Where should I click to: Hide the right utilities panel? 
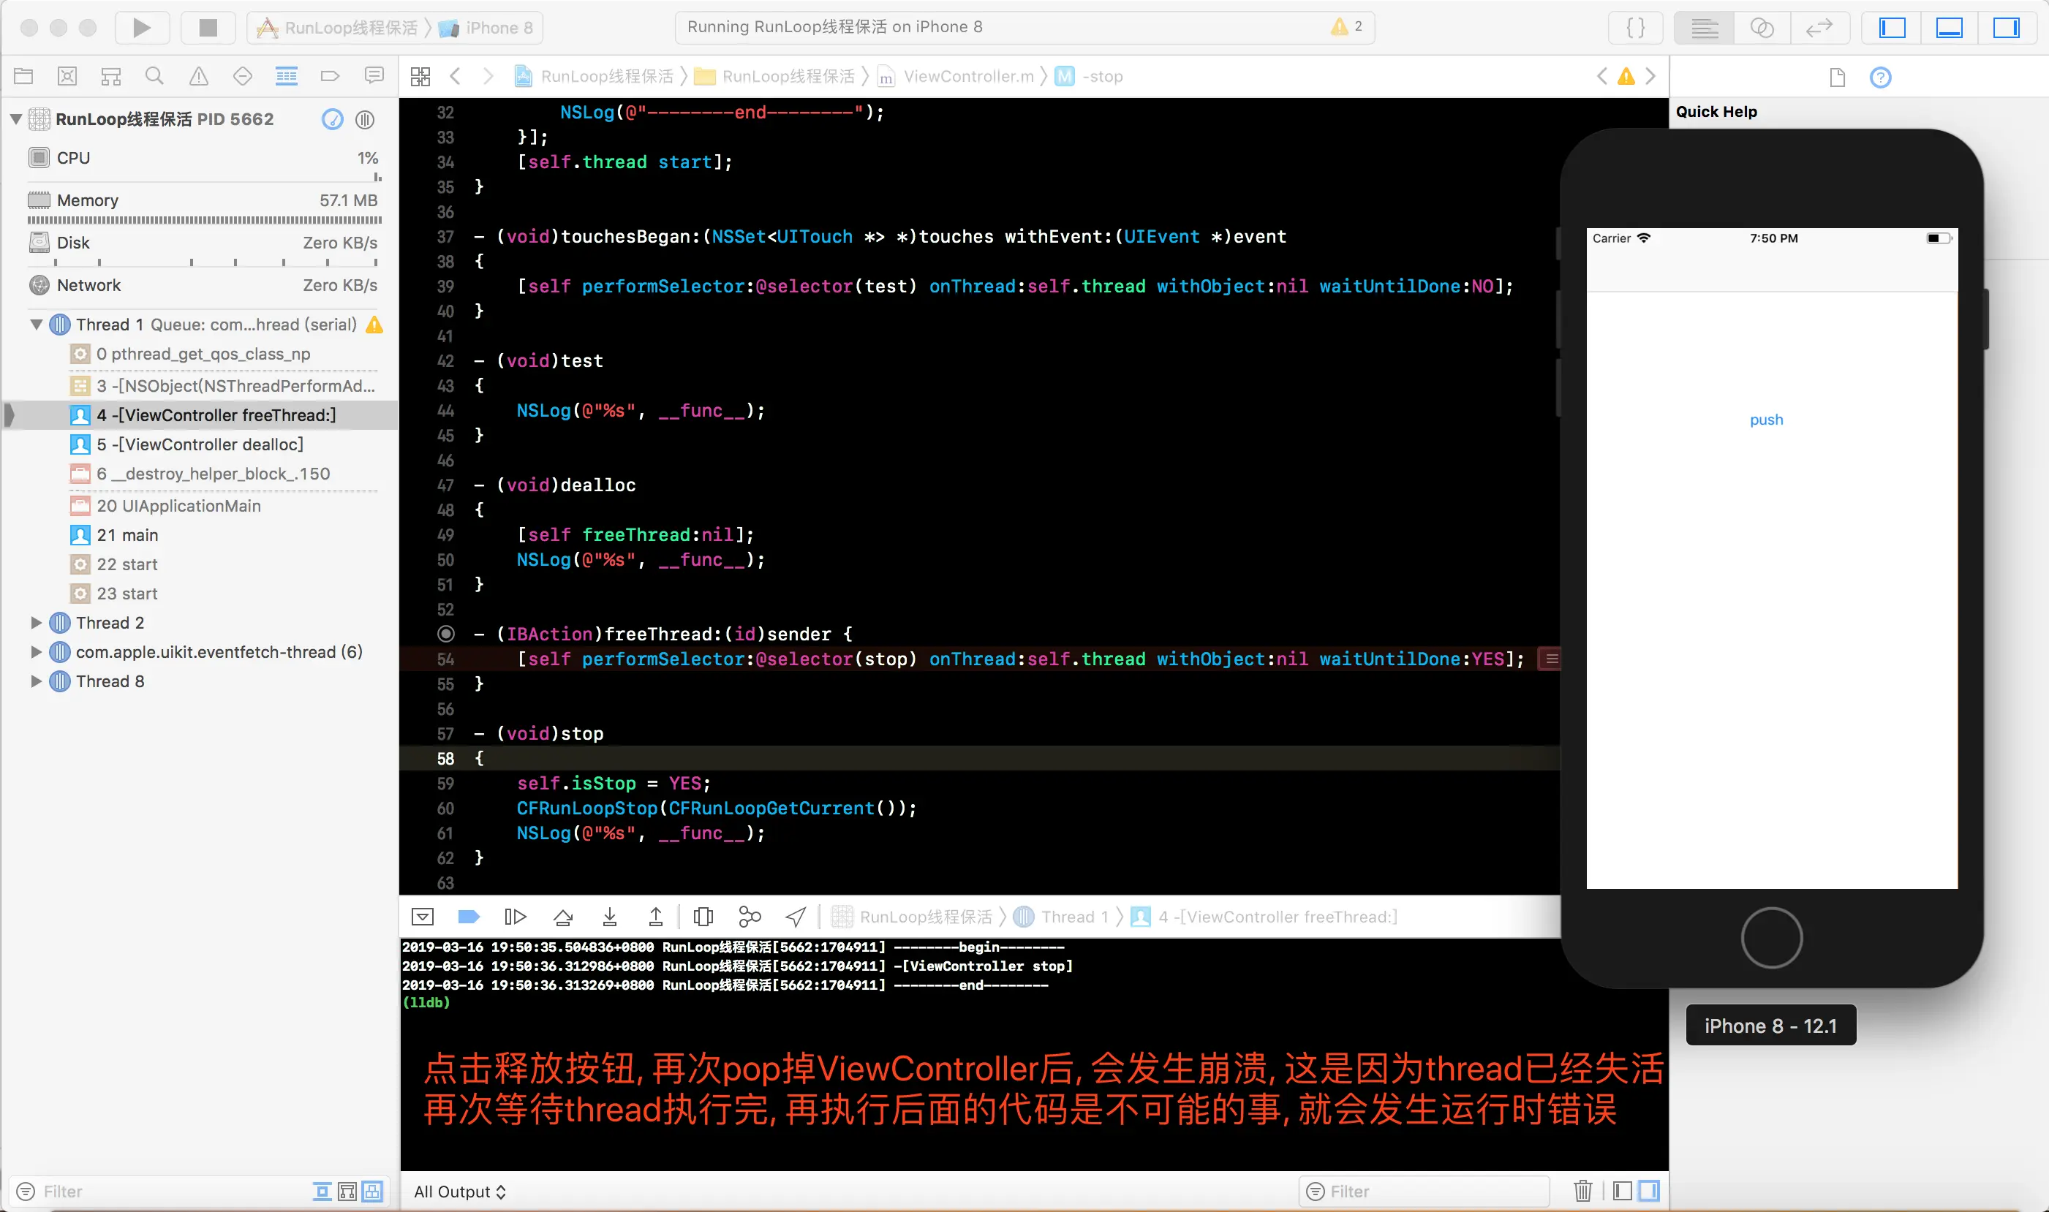[x=2006, y=28]
